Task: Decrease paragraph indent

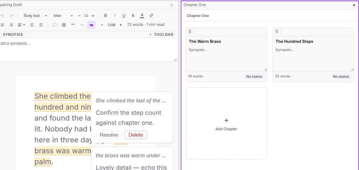Action: [x=32, y=25]
